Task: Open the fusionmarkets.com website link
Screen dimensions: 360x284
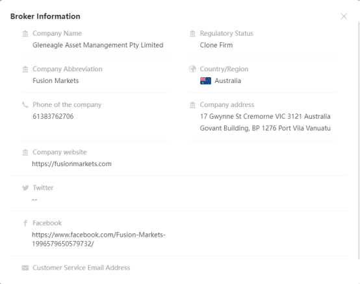Action: 71,164
